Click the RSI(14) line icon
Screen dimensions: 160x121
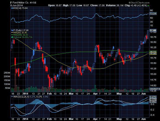[12, 8]
